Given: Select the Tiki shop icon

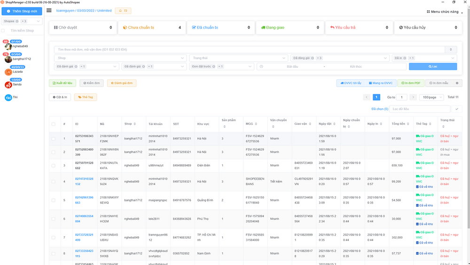Looking at the screenshot, I should [8, 97].
